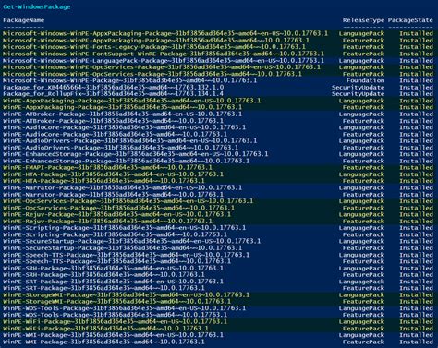438x348 pixels.
Task: Select the en-US WinPE-Narrator-Package name
Action: (x=123, y=187)
